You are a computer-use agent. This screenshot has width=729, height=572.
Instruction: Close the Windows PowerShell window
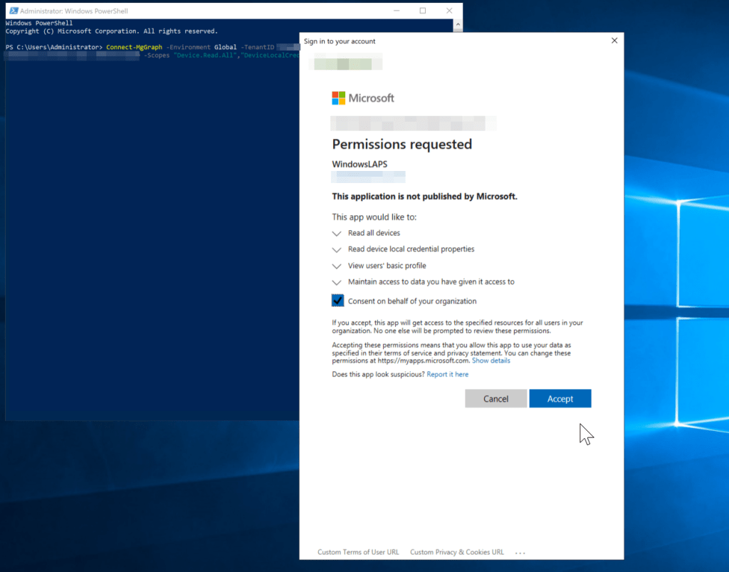tap(449, 11)
